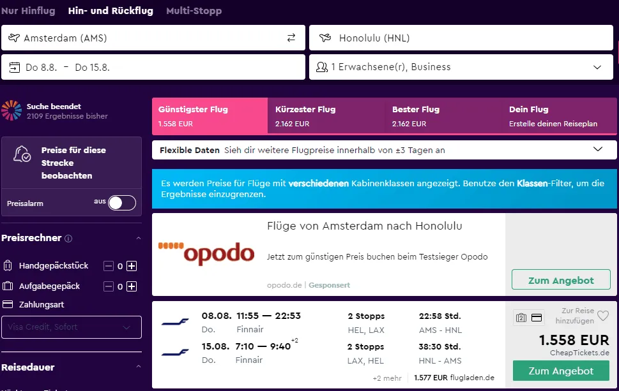Open the Zahlungsart Visa Credit dropdown
619x391 pixels.
71,327
